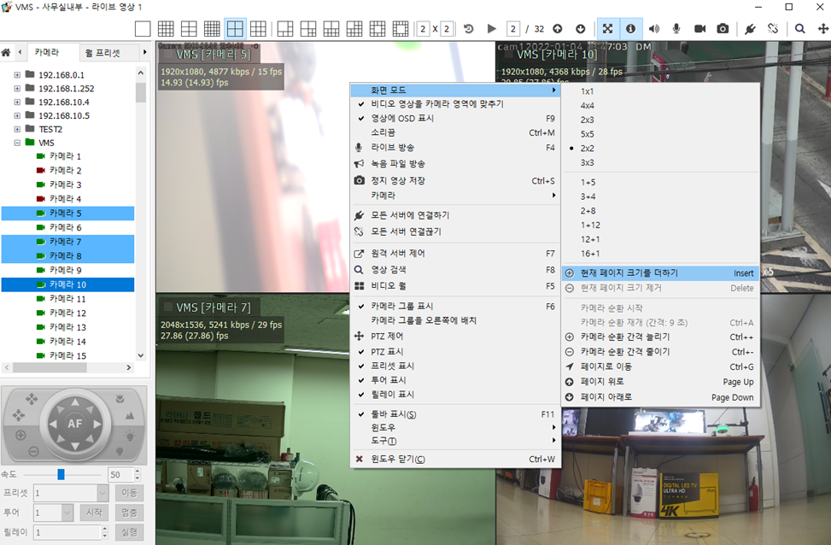Viewport: 831px width, 545px height.
Task: Click the connect-all-servers plug icon
Action: (749, 28)
